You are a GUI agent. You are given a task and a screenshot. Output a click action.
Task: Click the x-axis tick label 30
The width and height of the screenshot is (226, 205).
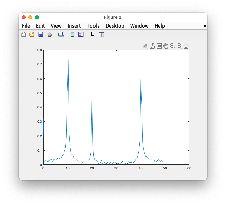click(x=116, y=168)
